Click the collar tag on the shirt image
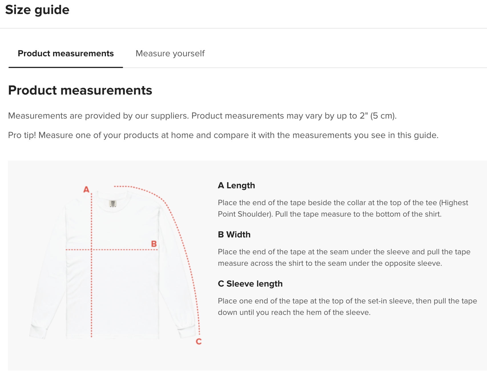 click(x=113, y=204)
